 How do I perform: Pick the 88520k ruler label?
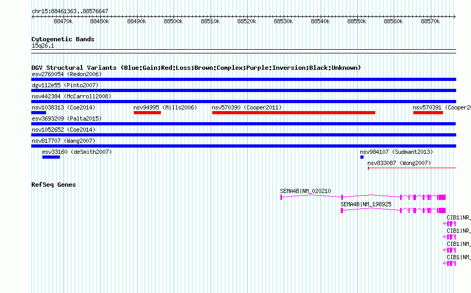247,21
